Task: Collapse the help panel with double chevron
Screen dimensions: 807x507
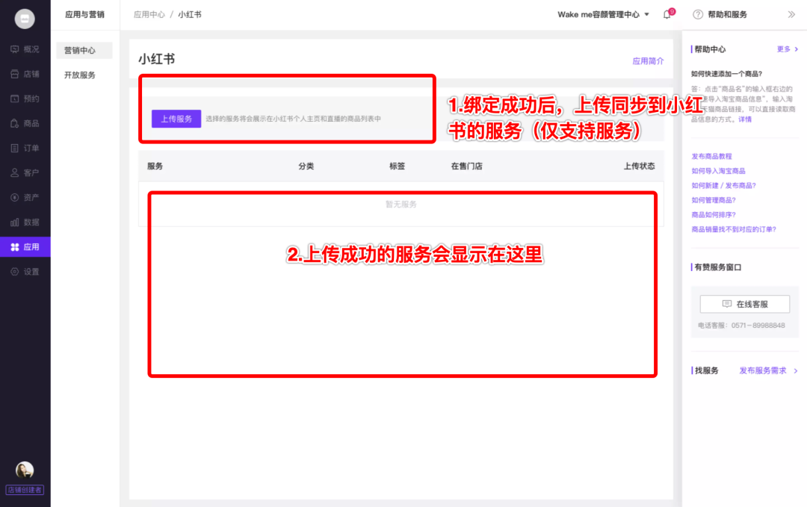Action: (x=791, y=14)
